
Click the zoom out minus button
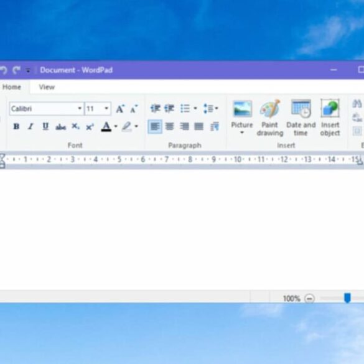pyautogui.click(x=309, y=298)
